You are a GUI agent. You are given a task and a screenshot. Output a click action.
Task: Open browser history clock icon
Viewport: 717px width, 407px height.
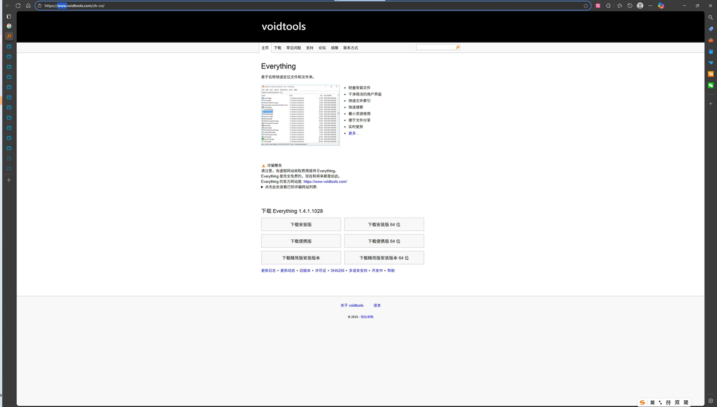[x=630, y=5]
